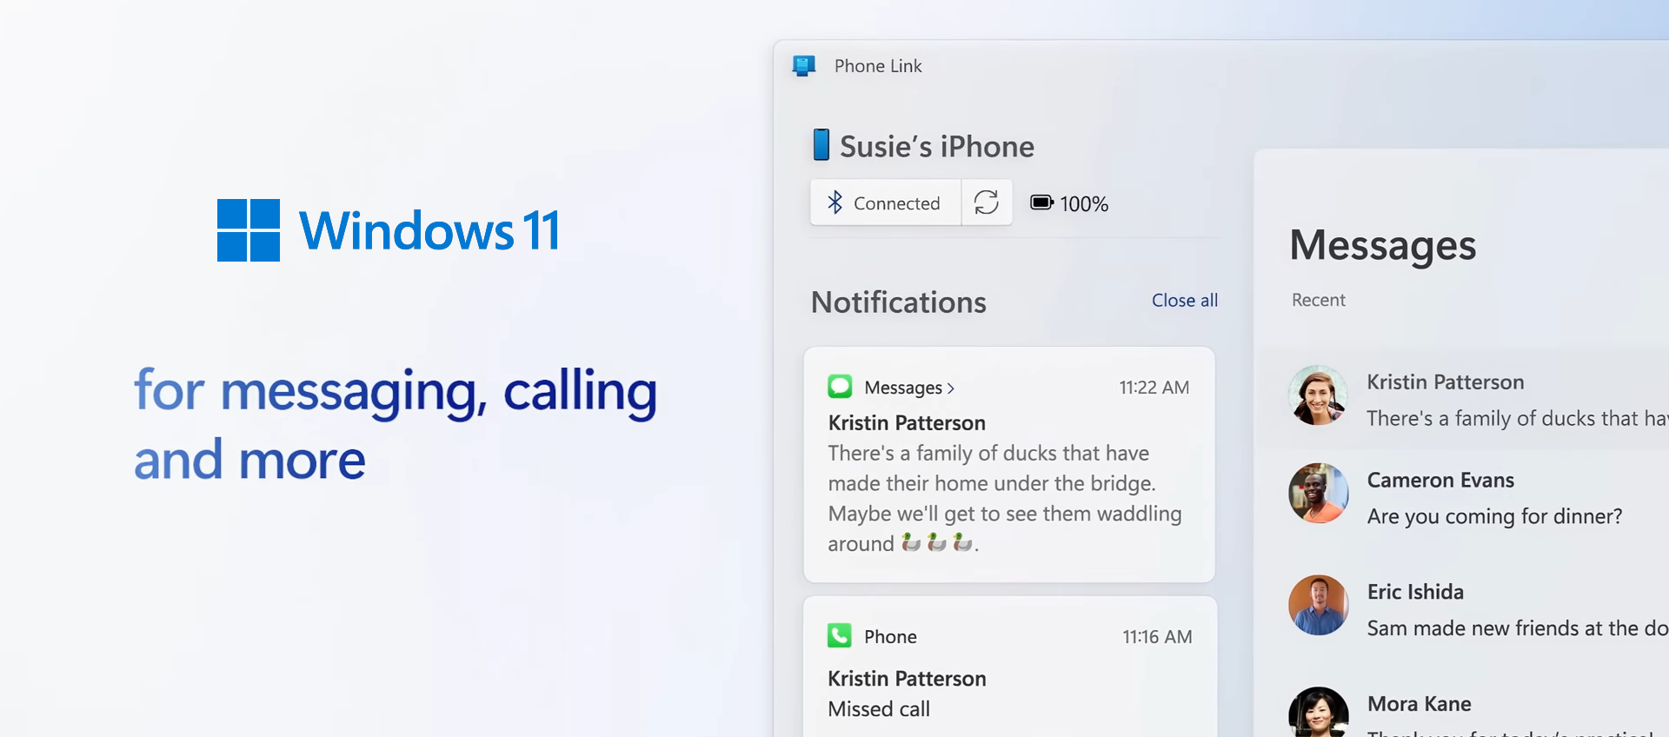Screen dimensions: 1669x737
Task: Expand the Messages chevron in notification header
Action: pyautogui.click(x=950, y=388)
